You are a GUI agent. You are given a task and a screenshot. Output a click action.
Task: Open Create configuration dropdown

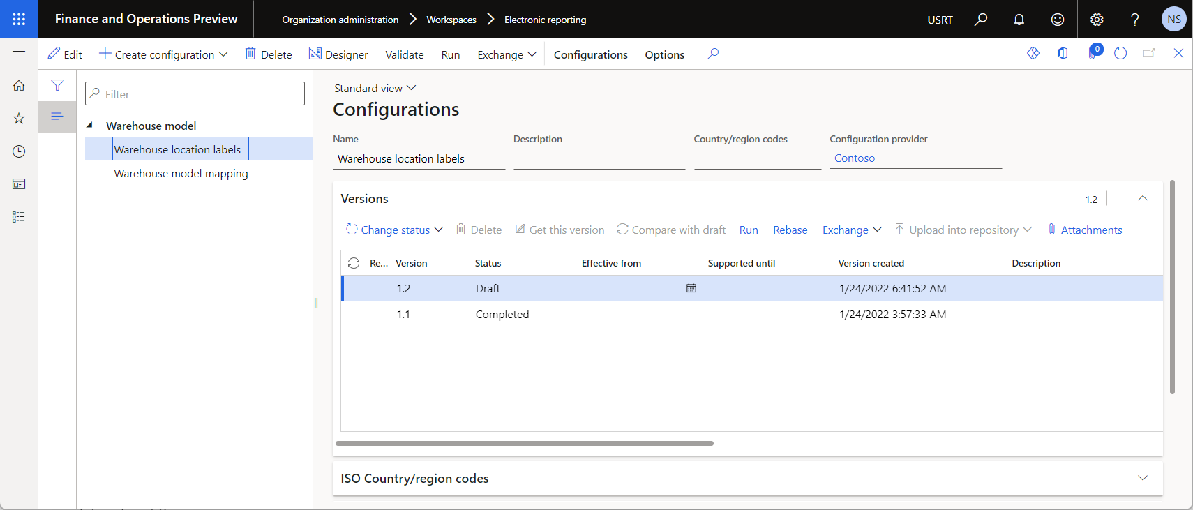163,54
